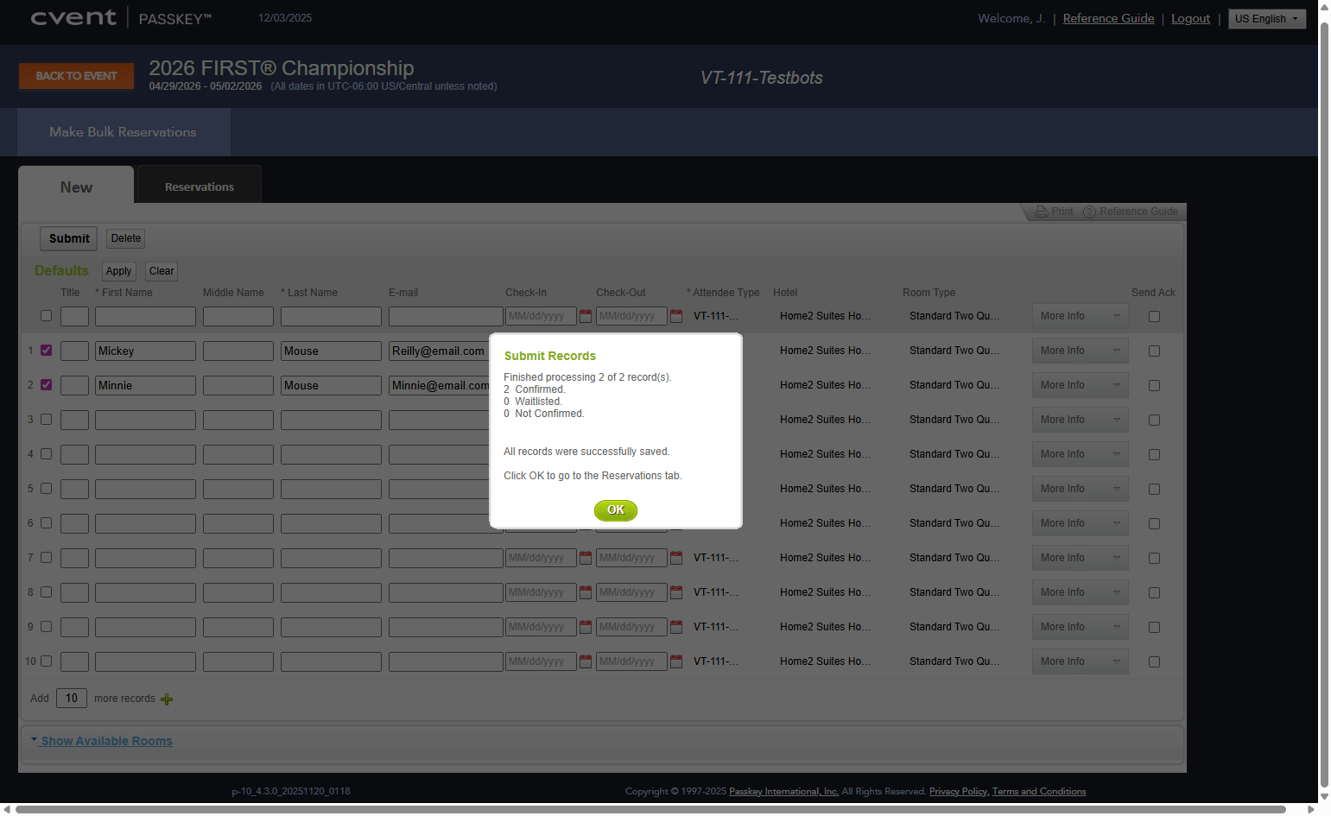Select the New tab

(76, 187)
